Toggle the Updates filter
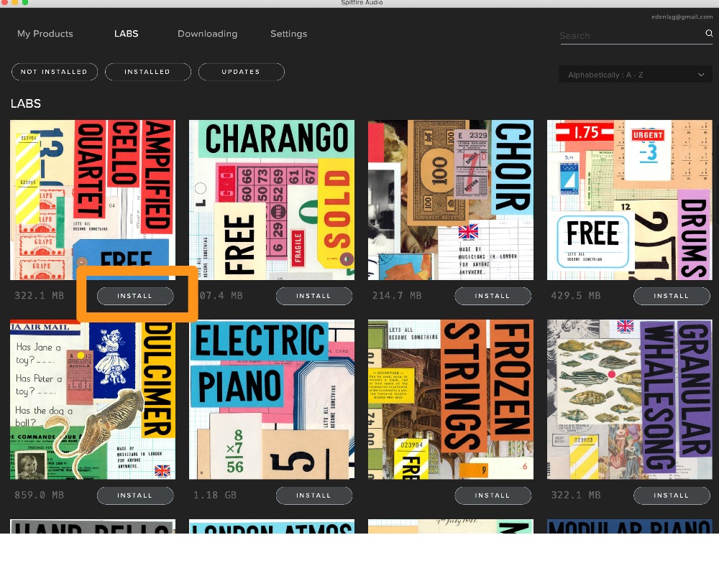 [241, 72]
